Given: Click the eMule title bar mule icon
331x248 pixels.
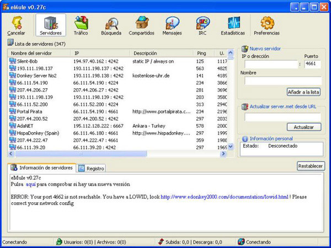Looking at the screenshot, I should pos(6,7).
